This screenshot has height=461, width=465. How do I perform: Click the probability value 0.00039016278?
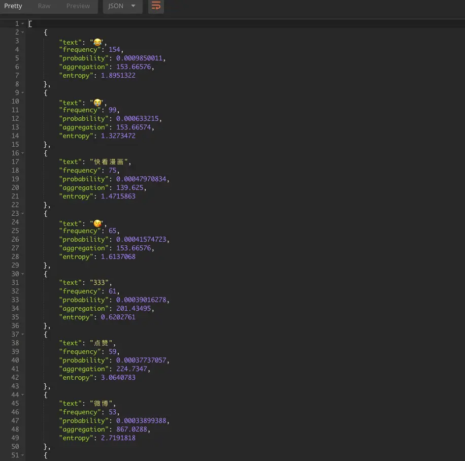[x=141, y=300]
